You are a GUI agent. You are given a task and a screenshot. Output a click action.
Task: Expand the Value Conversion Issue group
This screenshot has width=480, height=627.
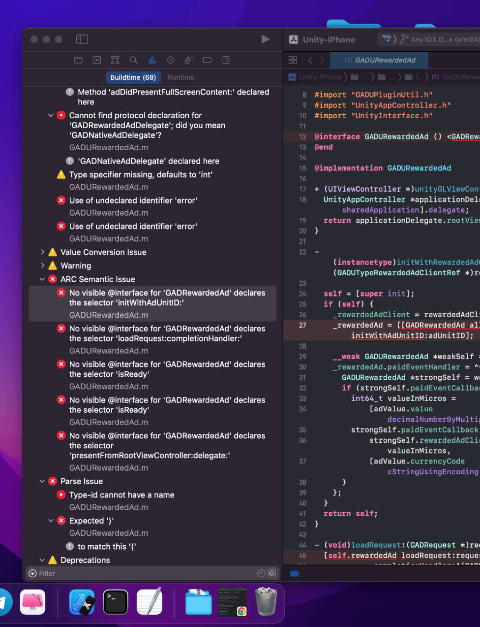(43, 252)
